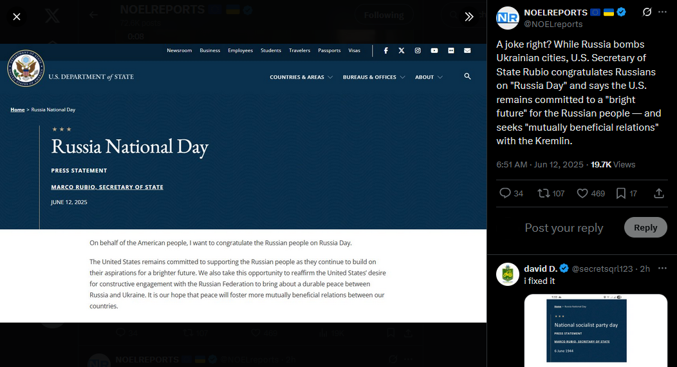Click the Home breadcrumb link

18,109
